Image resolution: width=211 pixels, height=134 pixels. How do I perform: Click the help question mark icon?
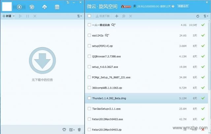click(173, 6)
